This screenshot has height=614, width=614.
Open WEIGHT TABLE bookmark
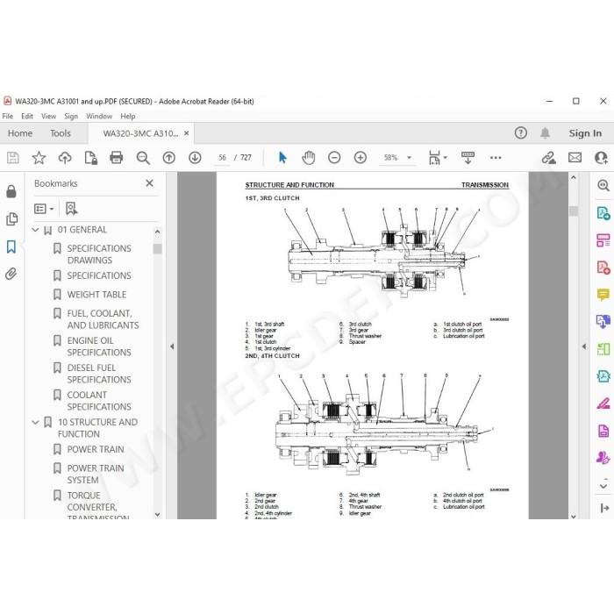click(x=96, y=295)
